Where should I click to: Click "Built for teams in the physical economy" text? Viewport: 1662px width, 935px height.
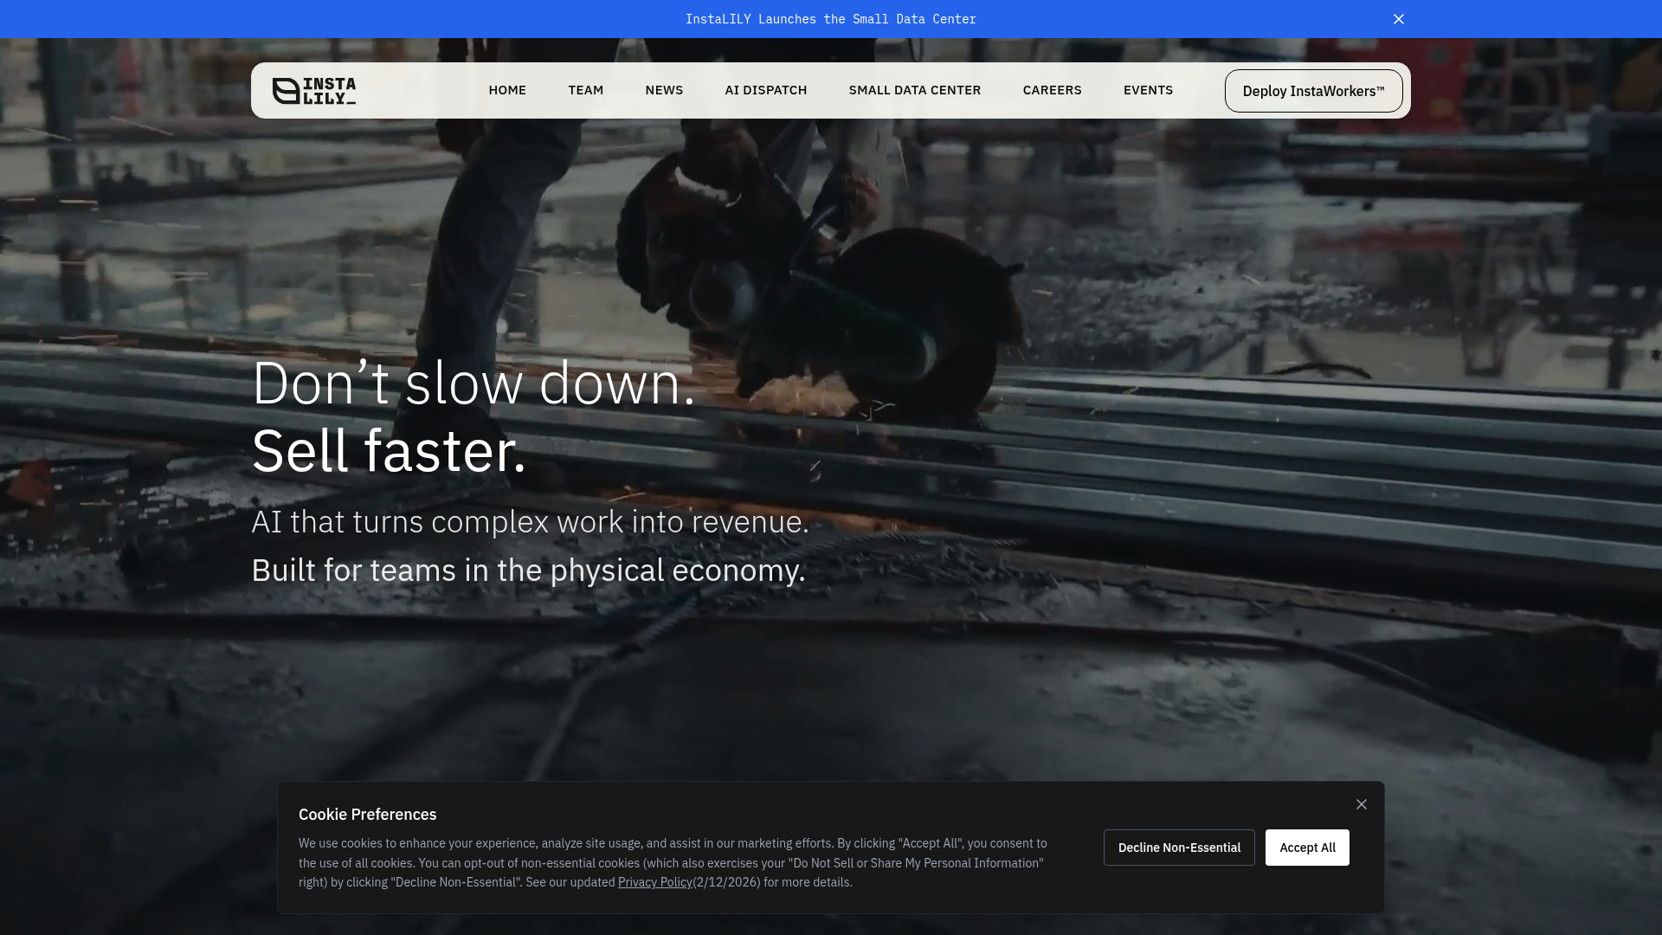click(528, 571)
